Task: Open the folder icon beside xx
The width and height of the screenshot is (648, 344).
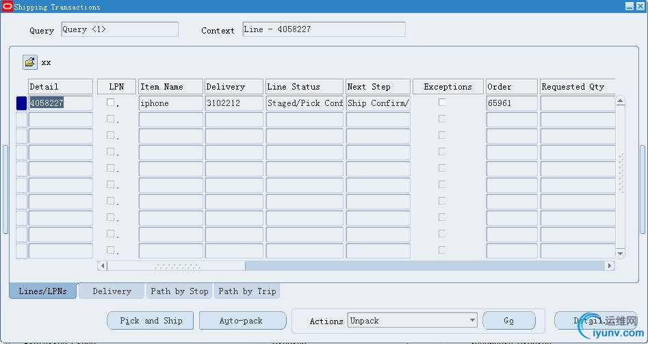Action: coord(29,62)
